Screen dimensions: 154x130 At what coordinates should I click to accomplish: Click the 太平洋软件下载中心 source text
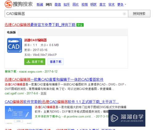click(x=48, y=117)
